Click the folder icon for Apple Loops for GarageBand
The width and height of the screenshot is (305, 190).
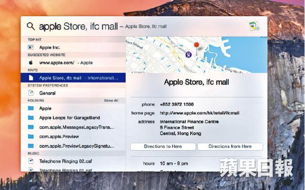coord(30,117)
